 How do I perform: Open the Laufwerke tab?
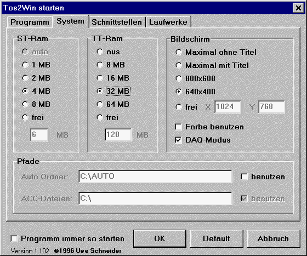168,22
